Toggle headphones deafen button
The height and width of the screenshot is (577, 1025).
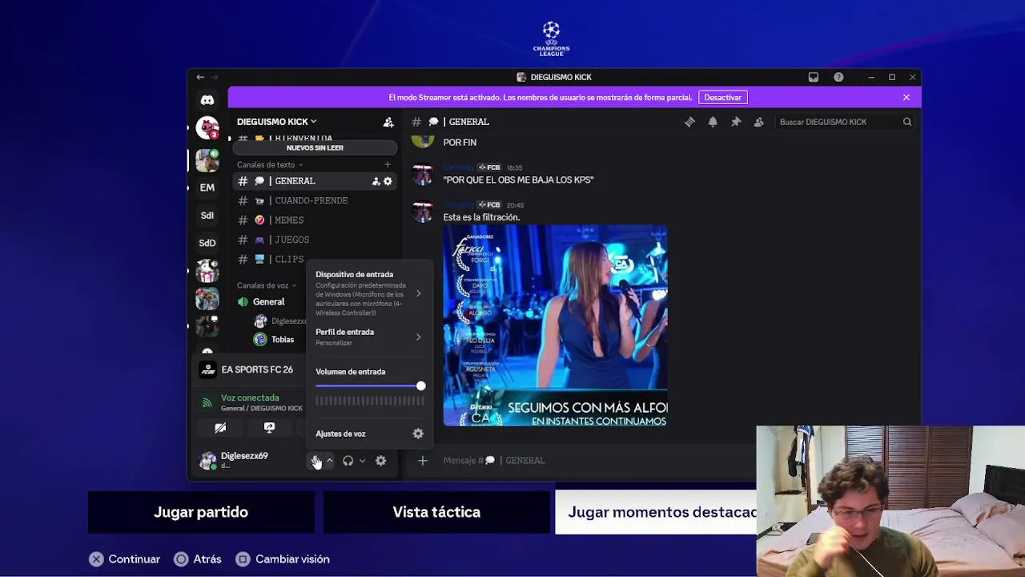coord(348,461)
